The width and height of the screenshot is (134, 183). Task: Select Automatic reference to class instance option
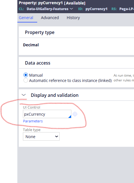pos(26,80)
